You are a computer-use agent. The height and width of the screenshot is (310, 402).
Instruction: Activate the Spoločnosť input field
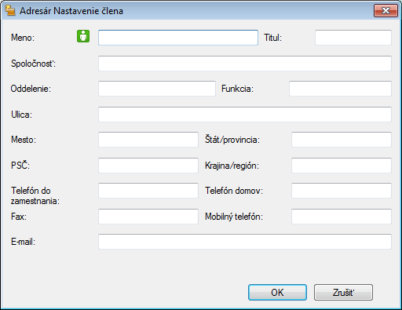click(245, 64)
